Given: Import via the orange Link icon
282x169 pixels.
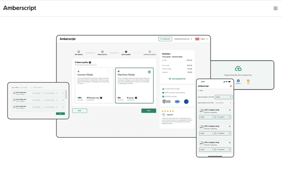Looking at the screenshot, I should coord(248,81).
